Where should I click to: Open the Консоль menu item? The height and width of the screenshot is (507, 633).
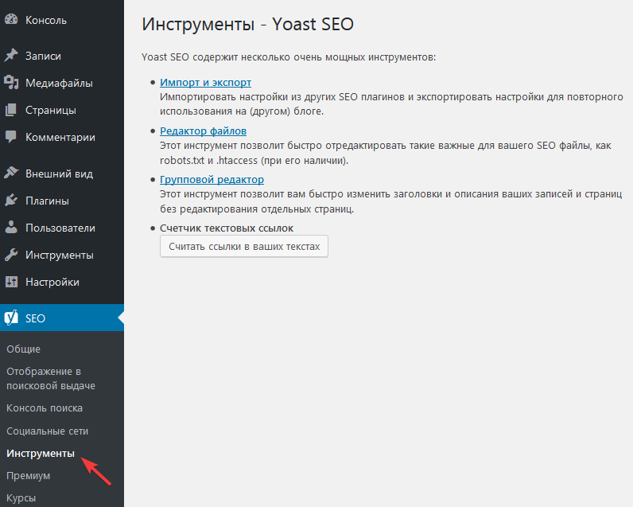pyautogui.click(x=62, y=20)
